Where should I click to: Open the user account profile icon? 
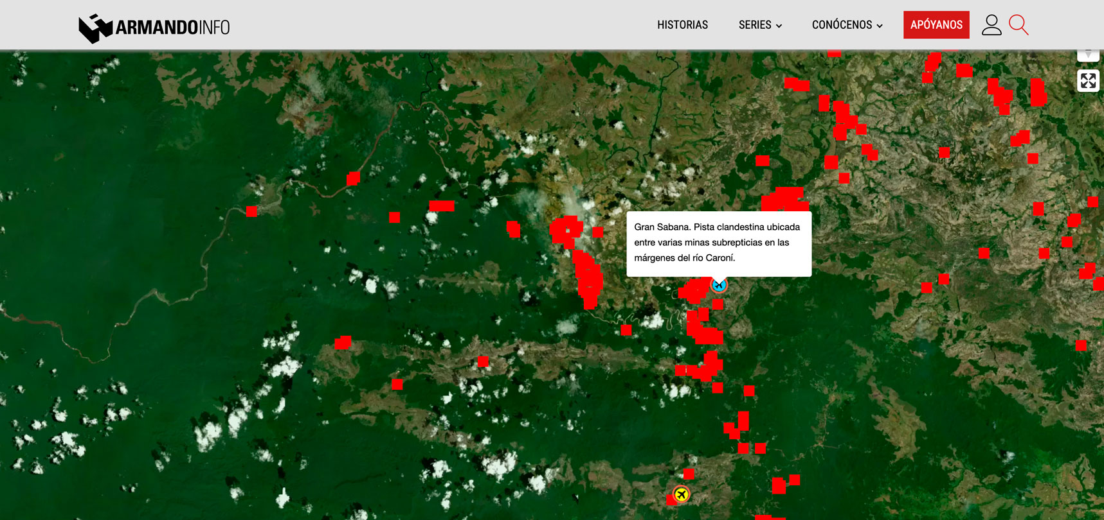coord(991,25)
